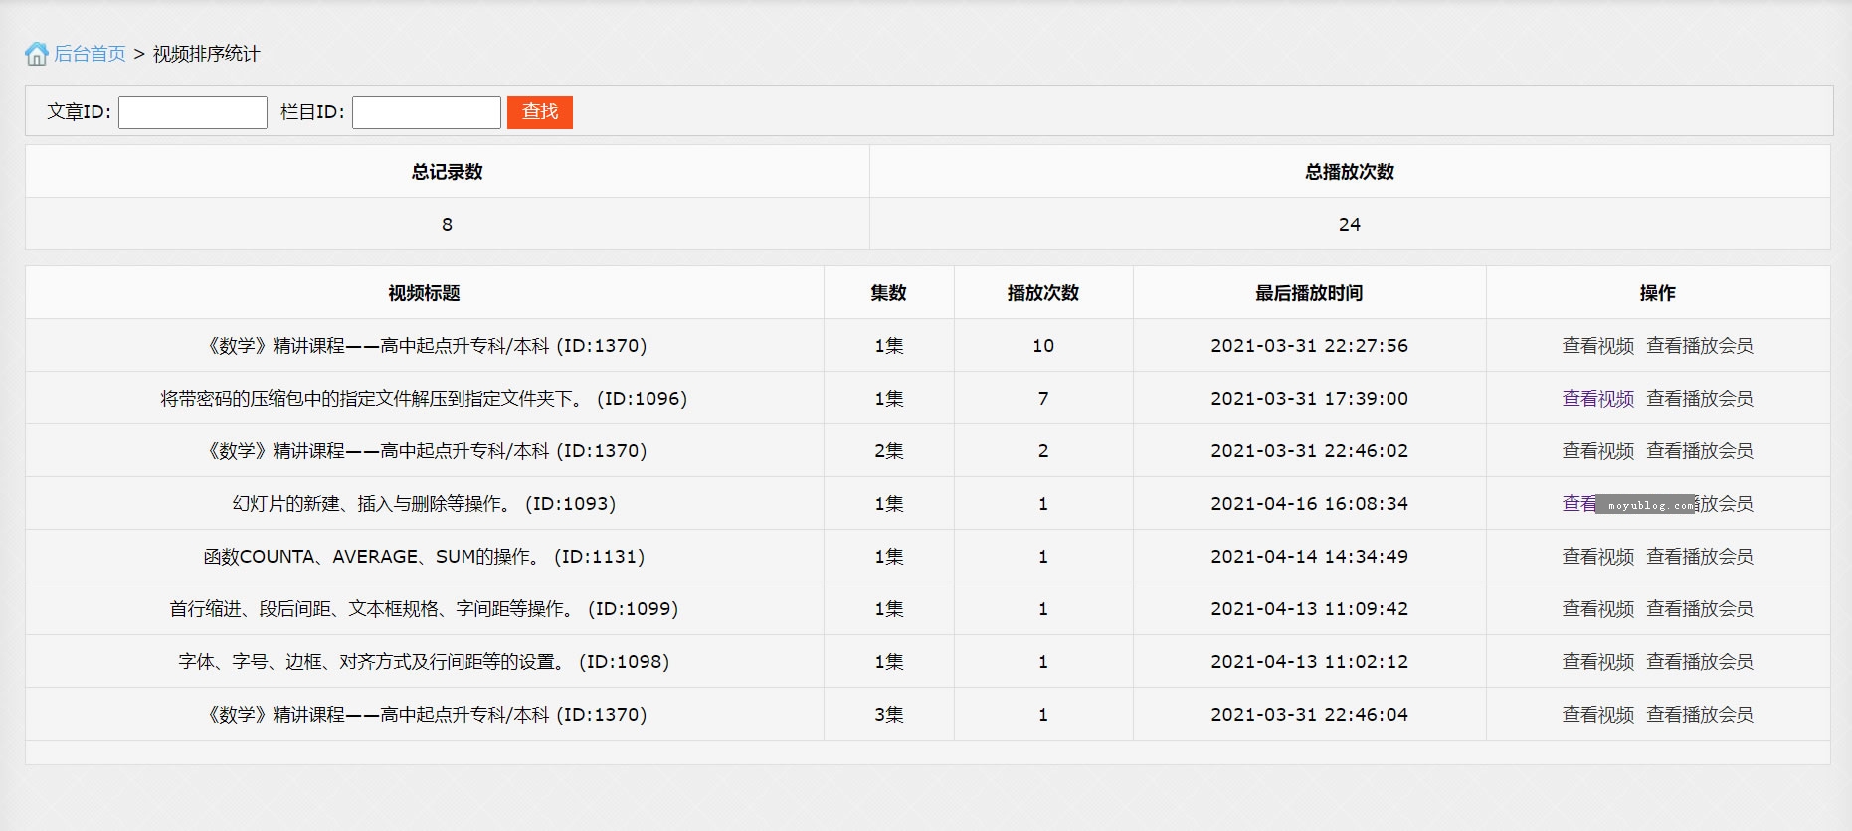Open 查看视频 for the 1集 数学 course row
Image resolution: width=1852 pixels, height=831 pixels.
pyautogui.click(x=1597, y=346)
